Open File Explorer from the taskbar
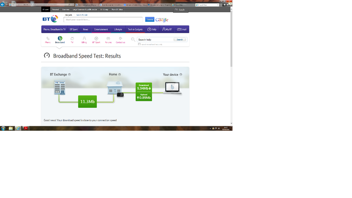 tap(11, 128)
